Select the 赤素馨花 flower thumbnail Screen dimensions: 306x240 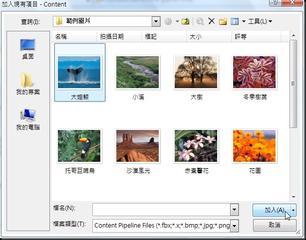tap(196, 146)
